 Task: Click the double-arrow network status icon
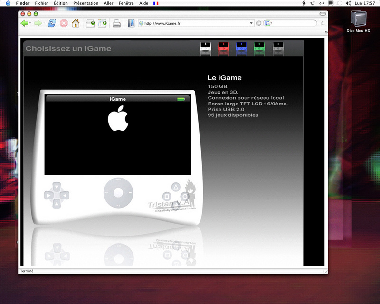[322, 3]
